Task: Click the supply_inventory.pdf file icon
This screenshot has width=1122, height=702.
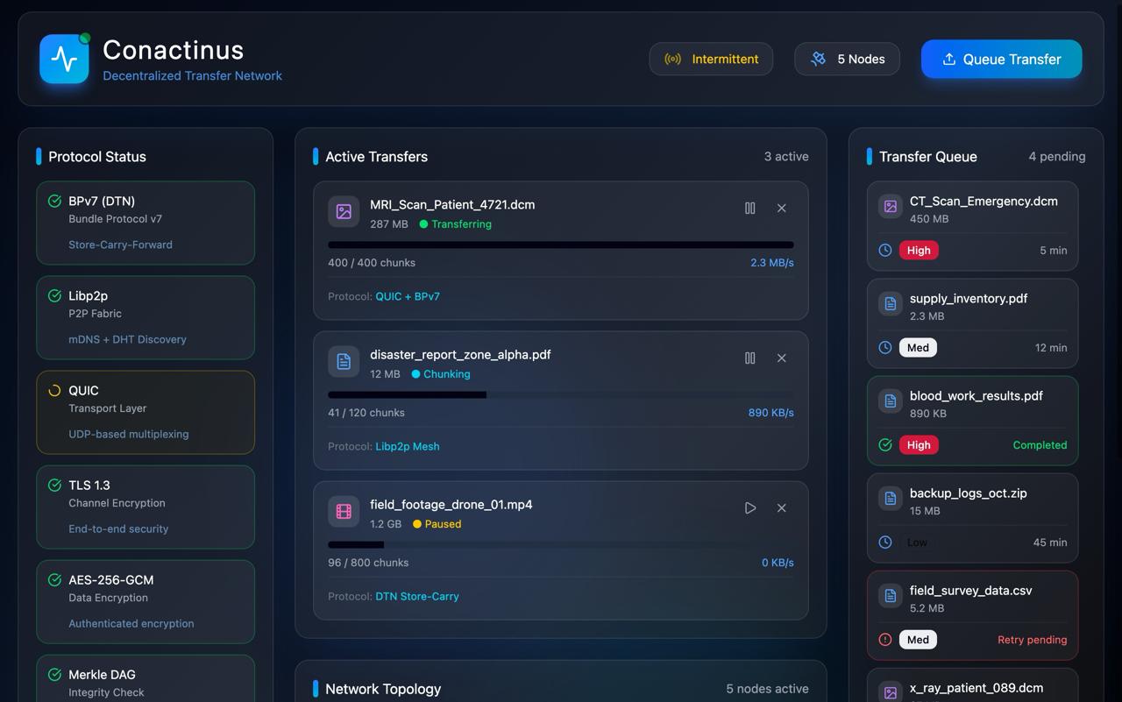Action: click(x=891, y=303)
